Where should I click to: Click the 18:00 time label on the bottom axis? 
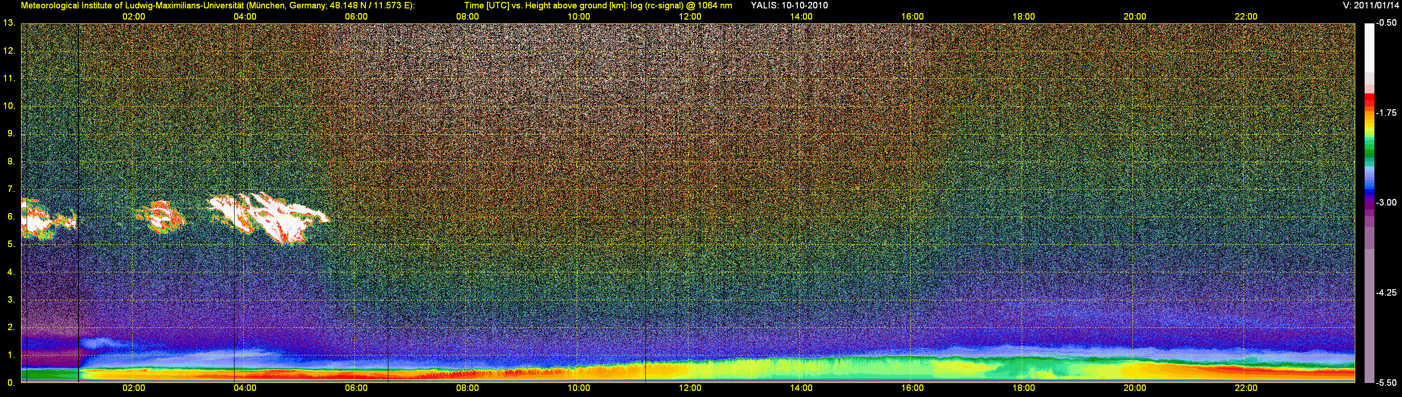(1023, 388)
